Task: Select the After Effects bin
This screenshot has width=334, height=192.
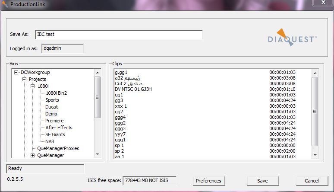Action: pos(59,128)
